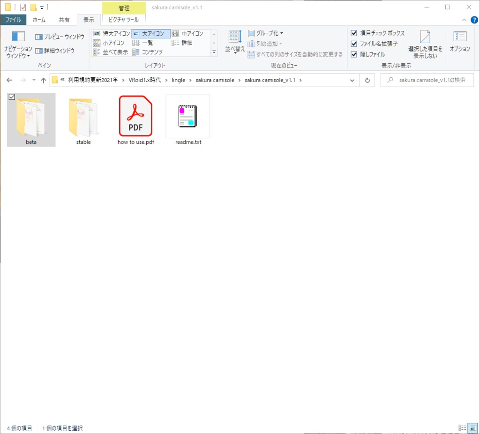
Task: Select Details (詳細) layout
Action: coord(182,43)
